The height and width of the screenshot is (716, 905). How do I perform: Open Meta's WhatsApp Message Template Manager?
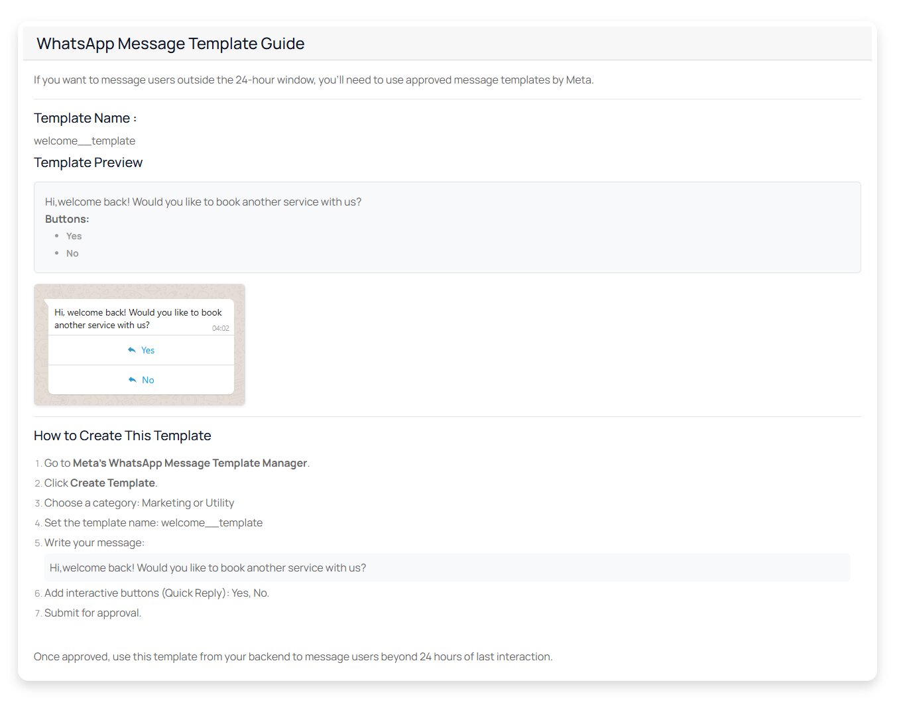click(190, 463)
